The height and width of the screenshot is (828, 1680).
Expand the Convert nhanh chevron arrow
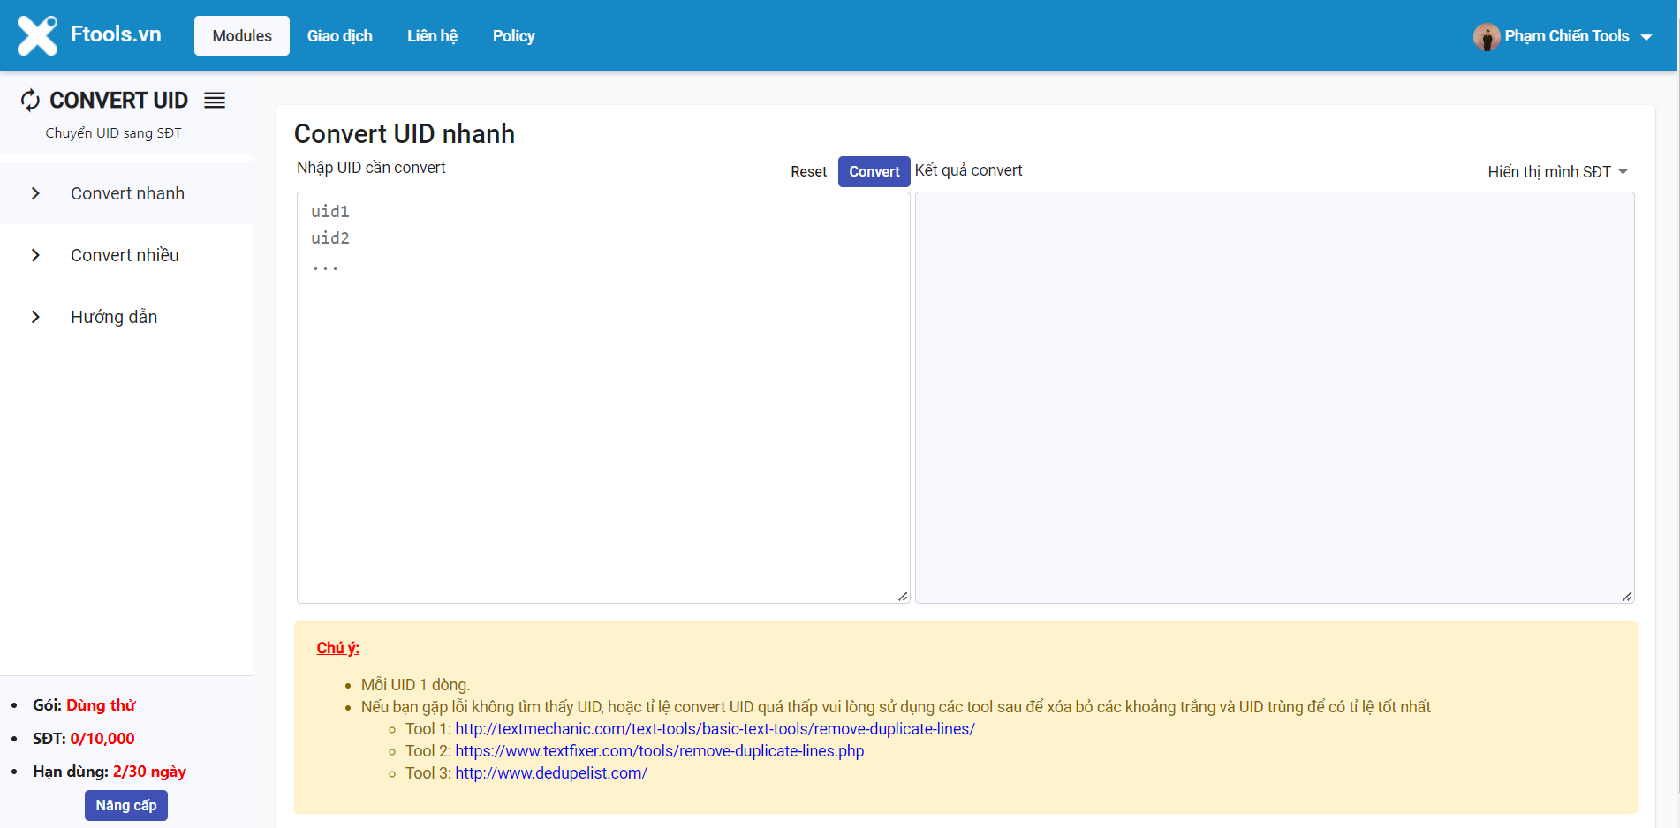tap(35, 193)
